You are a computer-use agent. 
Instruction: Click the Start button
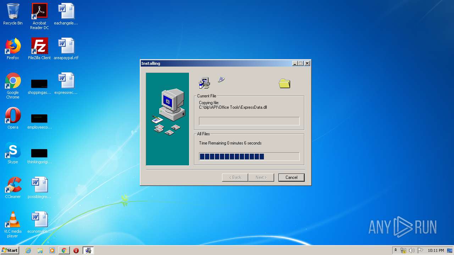[x=10, y=250]
